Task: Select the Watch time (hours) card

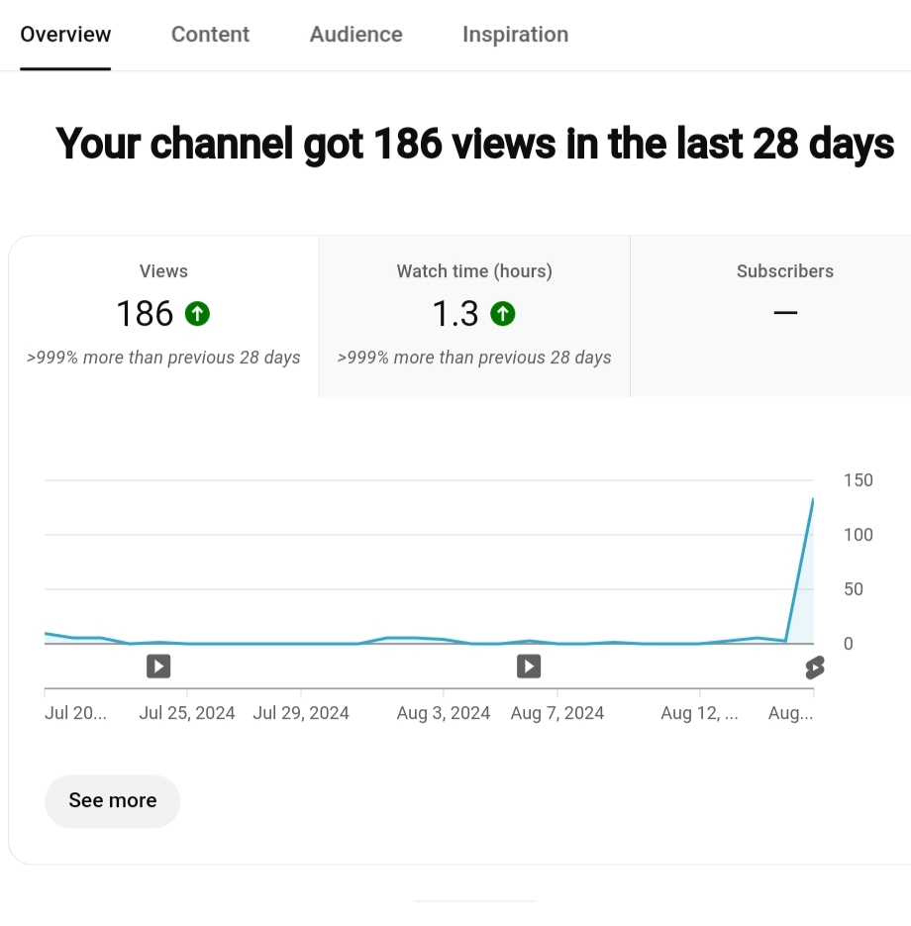Action: [x=474, y=316]
